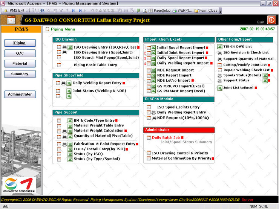Open PageSetup from the toolbar
The image size is (279, 209).
coord(159,11)
